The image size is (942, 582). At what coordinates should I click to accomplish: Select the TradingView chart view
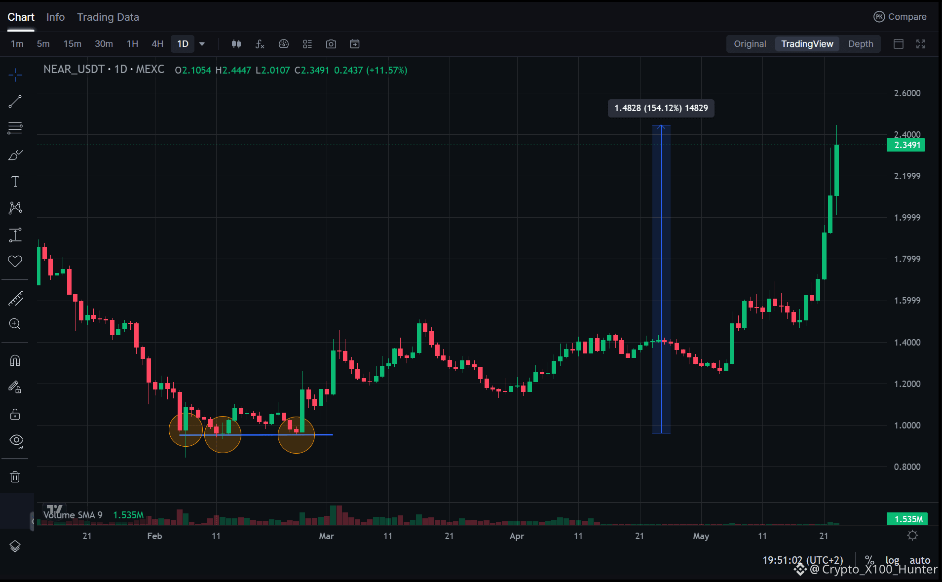click(x=807, y=44)
